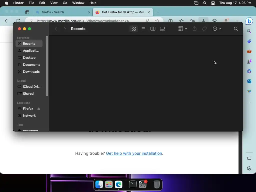Open Applications in the Finder sidebar
Image resolution: width=256 pixels, height=192 pixels.
tap(29, 50)
